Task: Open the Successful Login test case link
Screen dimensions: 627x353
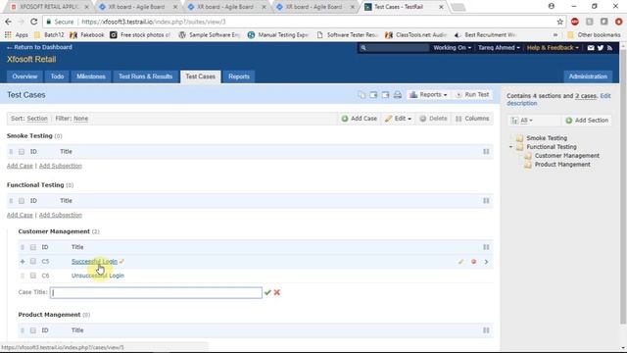Action: coord(94,262)
